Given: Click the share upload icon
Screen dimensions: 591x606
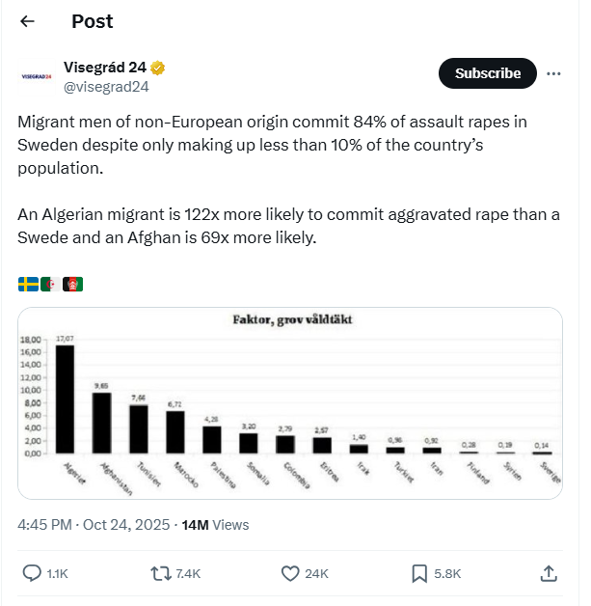Looking at the screenshot, I should tap(548, 573).
